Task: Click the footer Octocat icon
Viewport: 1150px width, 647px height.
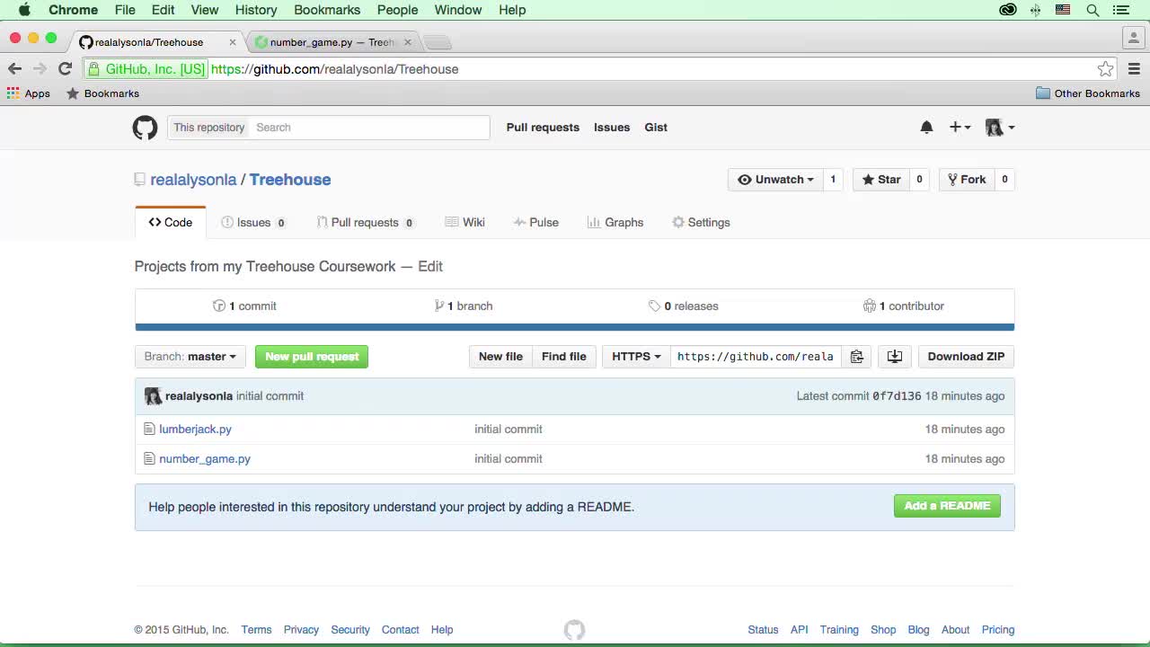Action: 574,629
